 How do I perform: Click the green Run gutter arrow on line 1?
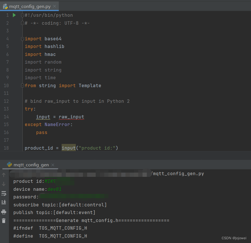point(14,15)
